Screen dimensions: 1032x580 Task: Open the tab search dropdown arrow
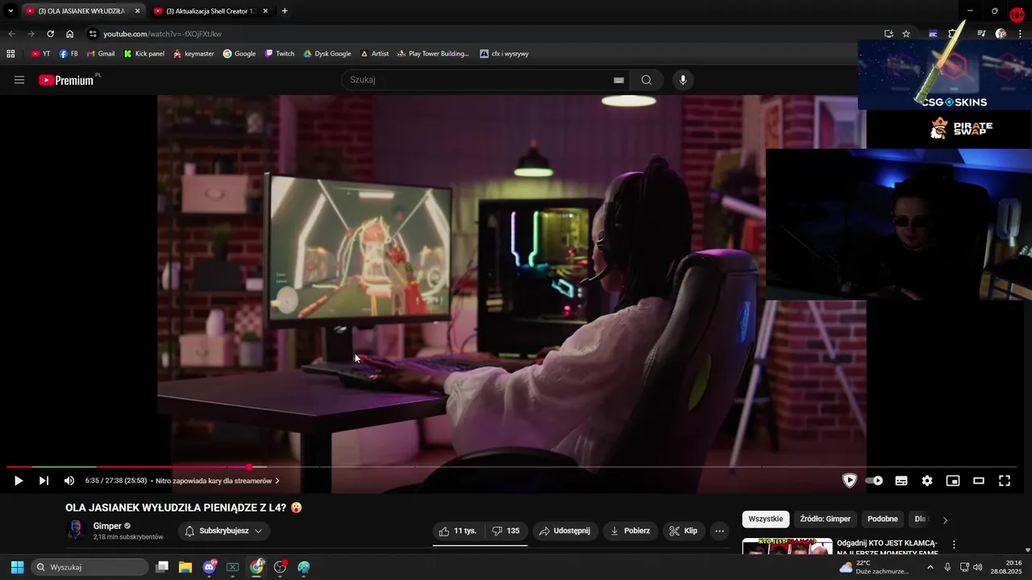click(x=10, y=11)
